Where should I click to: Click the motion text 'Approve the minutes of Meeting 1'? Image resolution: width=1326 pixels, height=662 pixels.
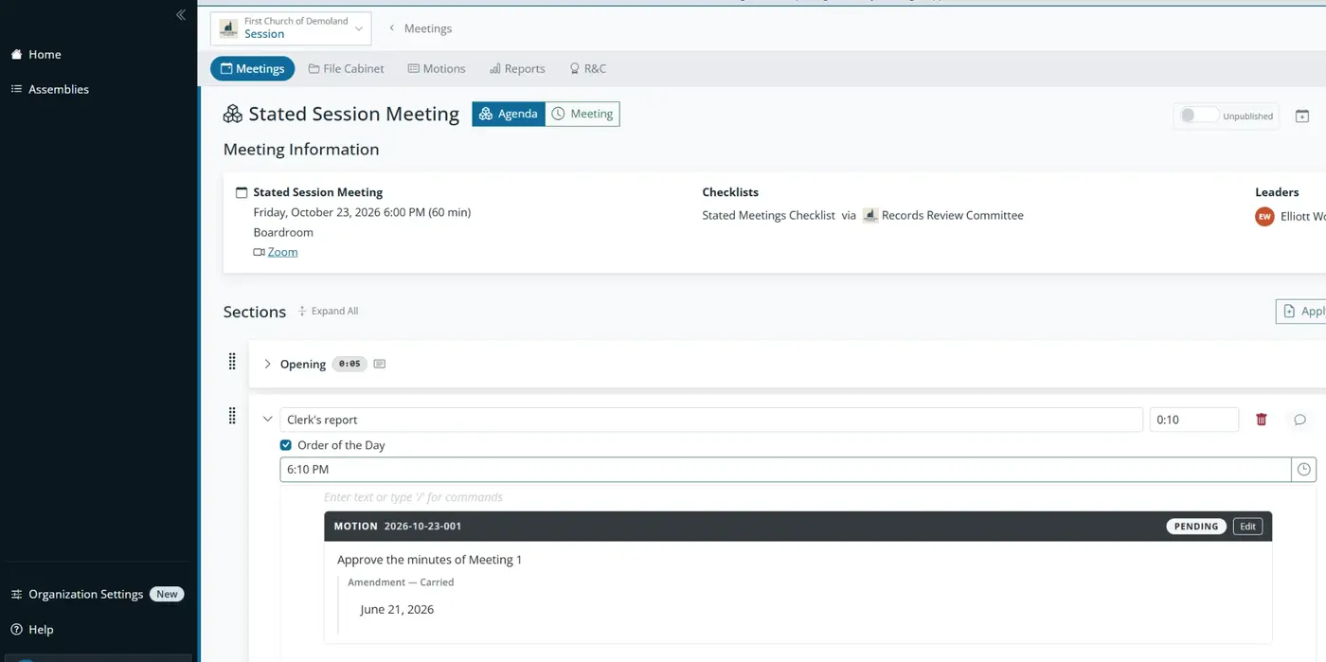[429, 560]
